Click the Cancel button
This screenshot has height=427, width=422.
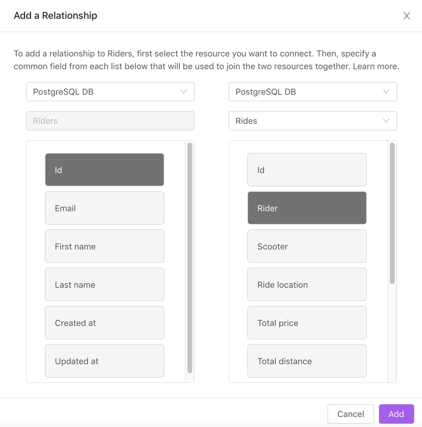pos(350,414)
